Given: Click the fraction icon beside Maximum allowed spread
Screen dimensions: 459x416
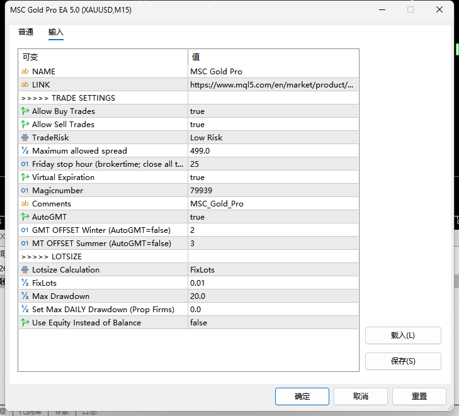Looking at the screenshot, I should coord(25,150).
